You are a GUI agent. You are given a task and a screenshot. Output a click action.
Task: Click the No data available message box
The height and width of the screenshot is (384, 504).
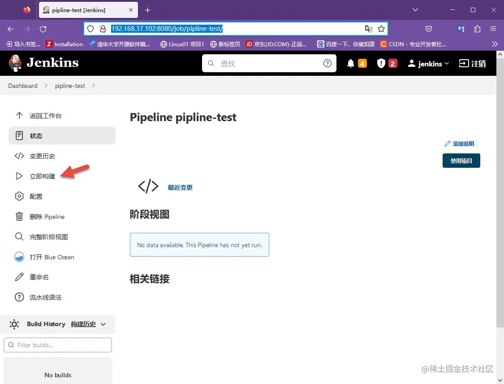click(x=199, y=244)
